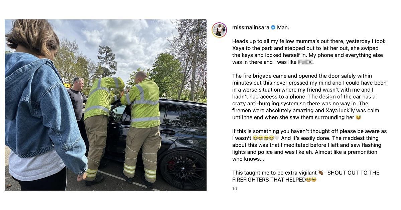Click the 'Man.' caption text

(283, 27)
